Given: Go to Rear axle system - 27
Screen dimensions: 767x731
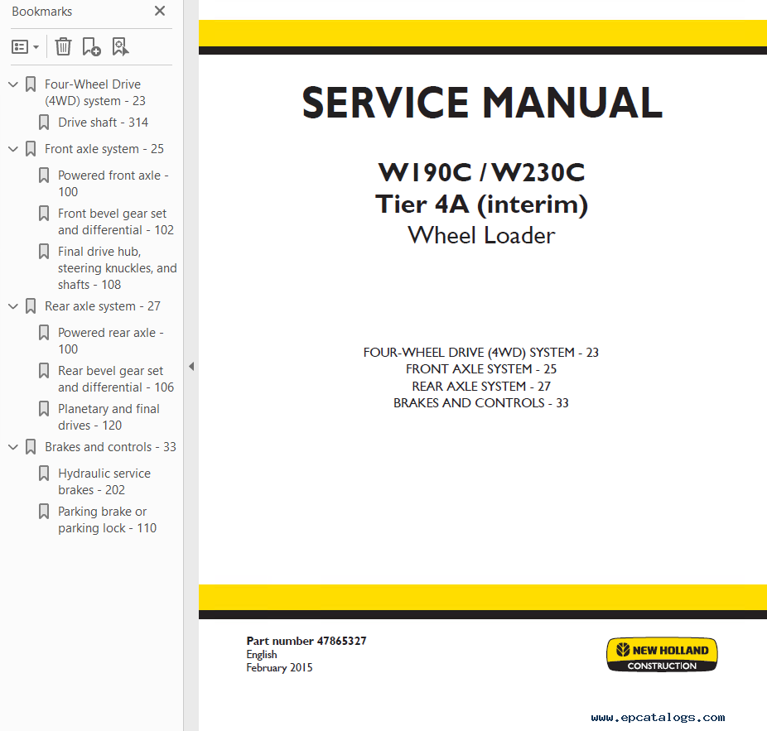Looking at the screenshot, I should (x=102, y=306).
